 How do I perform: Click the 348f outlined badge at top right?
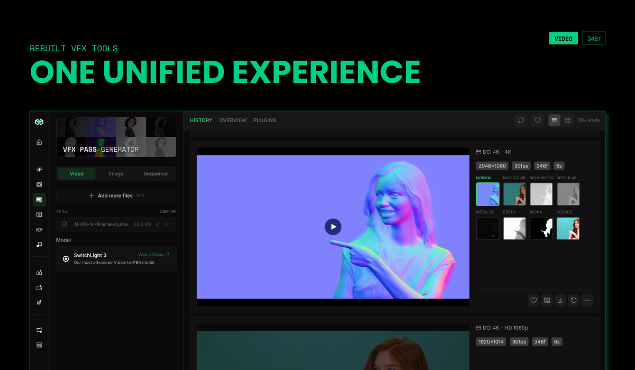(x=594, y=38)
